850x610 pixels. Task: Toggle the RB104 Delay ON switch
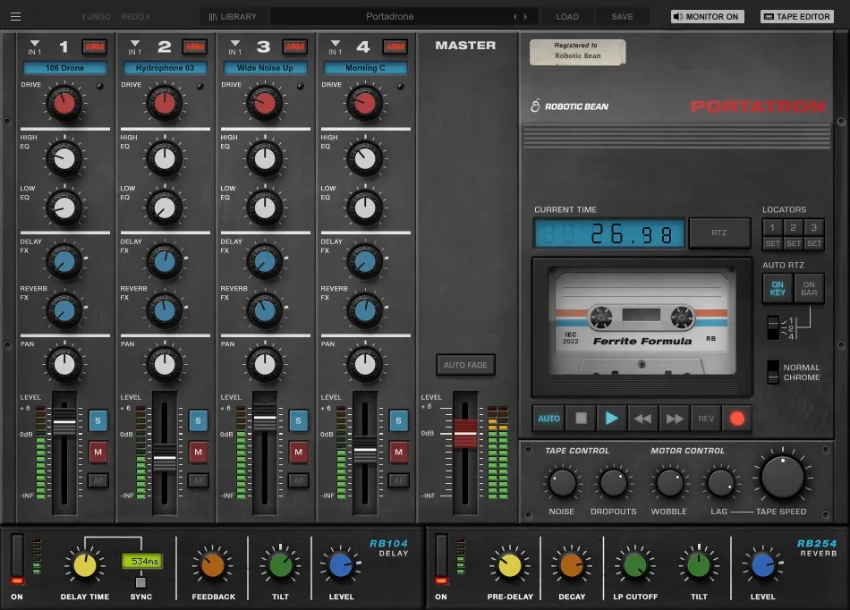pyautogui.click(x=17, y=561)
